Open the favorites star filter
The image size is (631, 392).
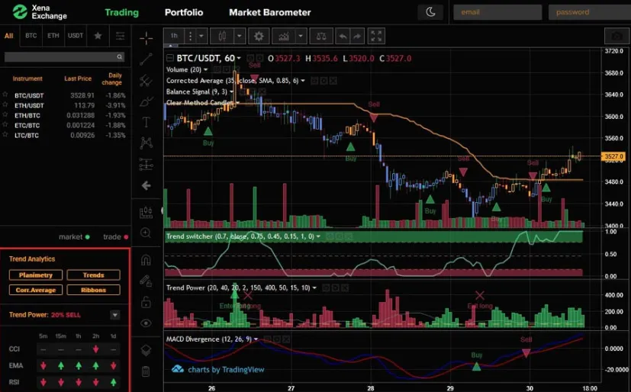pos(98,36)
